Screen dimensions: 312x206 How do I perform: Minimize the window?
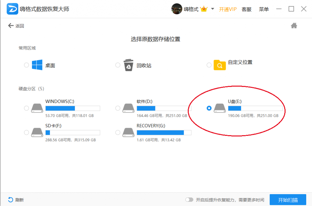279,9
